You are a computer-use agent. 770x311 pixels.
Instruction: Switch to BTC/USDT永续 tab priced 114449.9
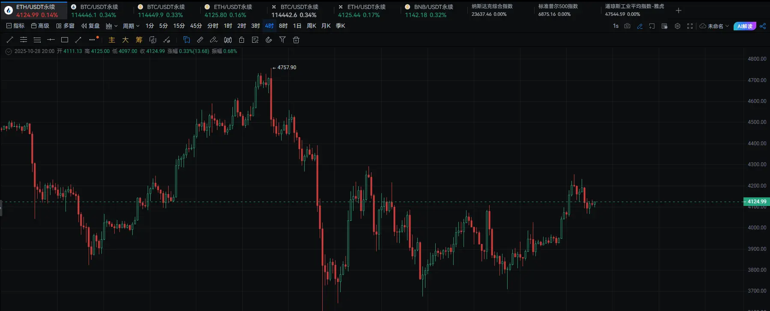tap(167, 11)
